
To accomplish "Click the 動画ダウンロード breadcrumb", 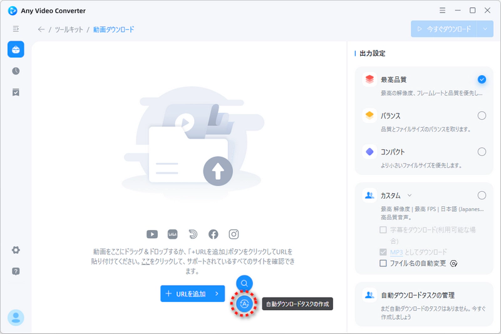I will (114, 29).
